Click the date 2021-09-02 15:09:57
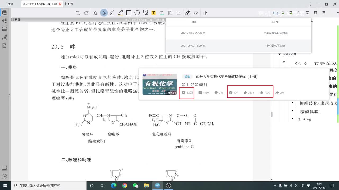 [193, 46]
